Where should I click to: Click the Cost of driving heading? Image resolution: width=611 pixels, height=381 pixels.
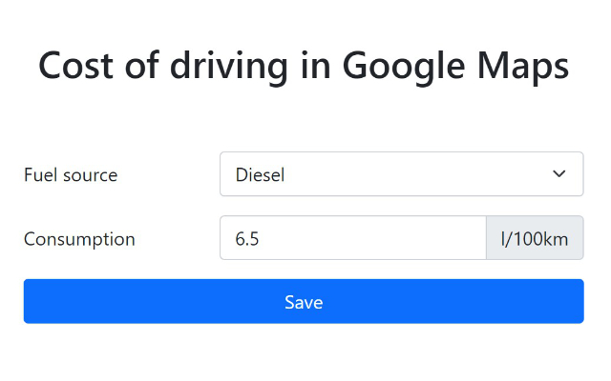[304, 66]
